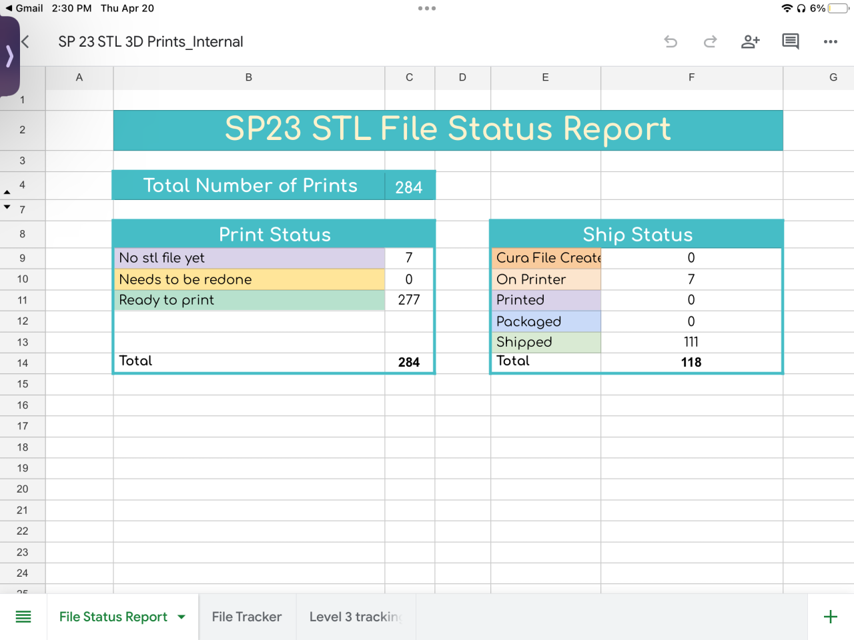
Task: Return to Gmail via the back link
Action: coord(24,8)
